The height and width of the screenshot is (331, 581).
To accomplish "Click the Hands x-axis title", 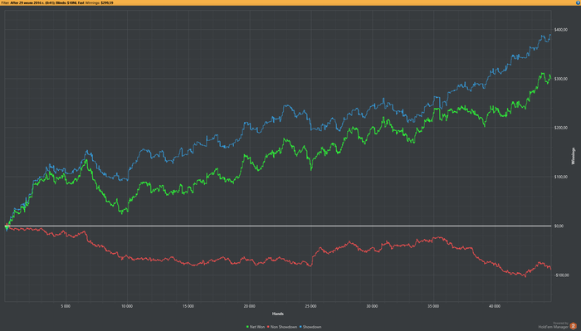I will (278, 314).
